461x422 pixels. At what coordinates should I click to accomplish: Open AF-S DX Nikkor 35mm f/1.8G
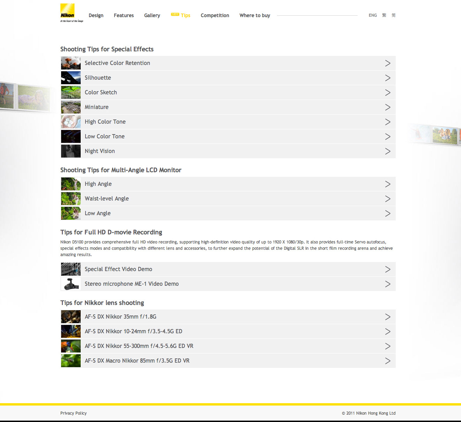(x=120, y=317)
